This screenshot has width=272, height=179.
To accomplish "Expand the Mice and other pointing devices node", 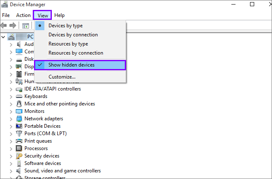I will point(11,104).
